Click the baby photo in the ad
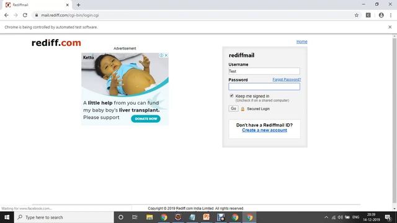 pos(125,74)
